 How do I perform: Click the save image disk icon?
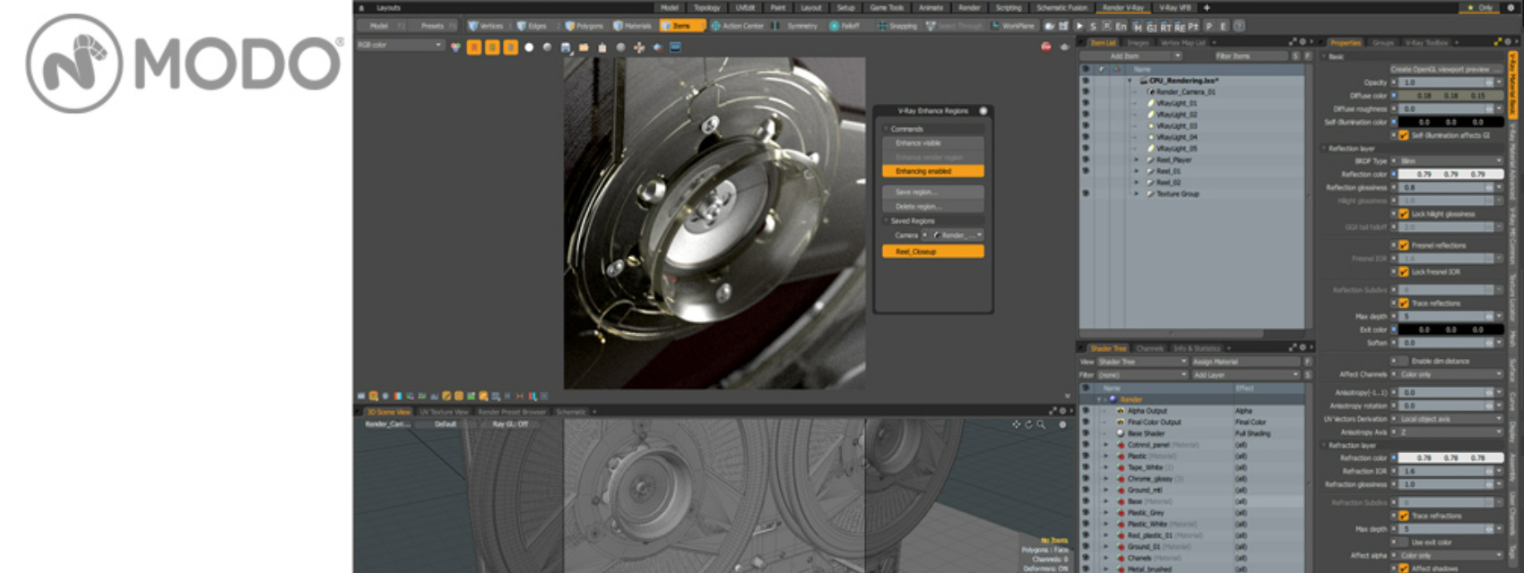coord(566,47)
